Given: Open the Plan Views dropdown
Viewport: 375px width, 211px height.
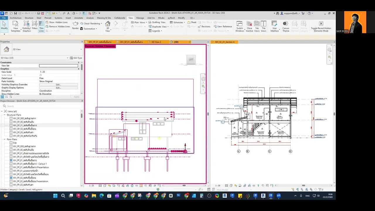Looking at the screenshot, I should point(139,22).
